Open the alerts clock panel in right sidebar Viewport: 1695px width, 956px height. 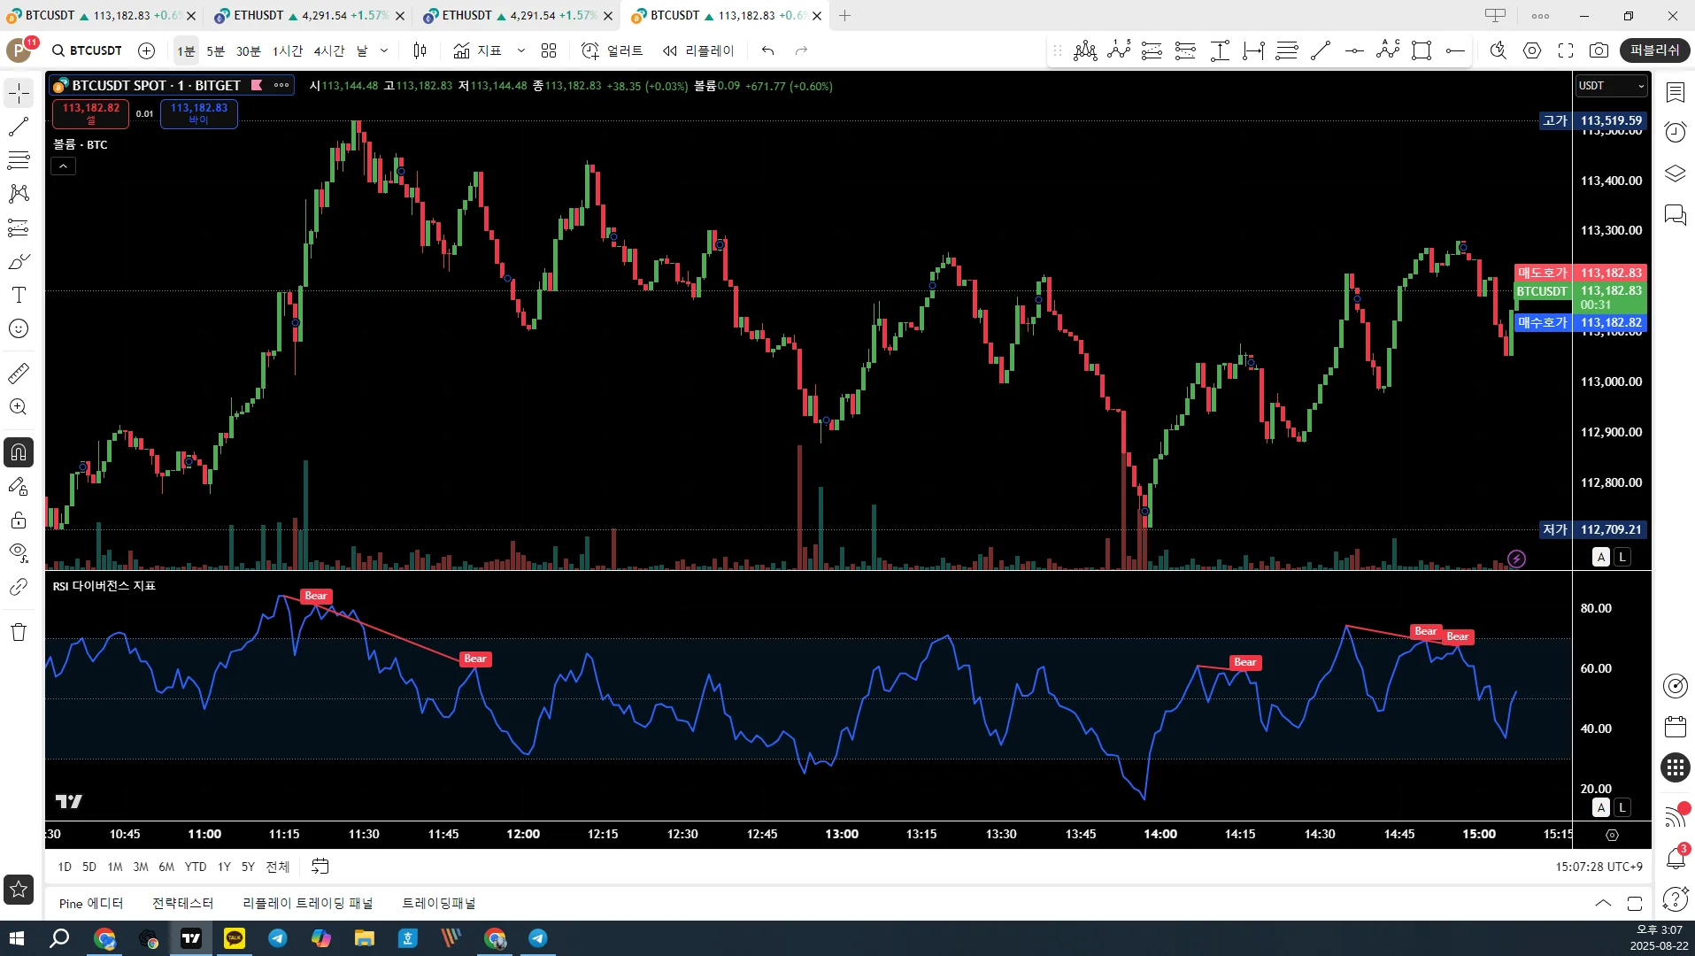click(x=1675, y=133)
